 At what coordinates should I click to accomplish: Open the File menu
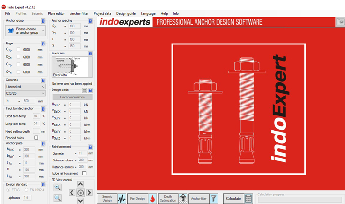[x=8, y=13]
